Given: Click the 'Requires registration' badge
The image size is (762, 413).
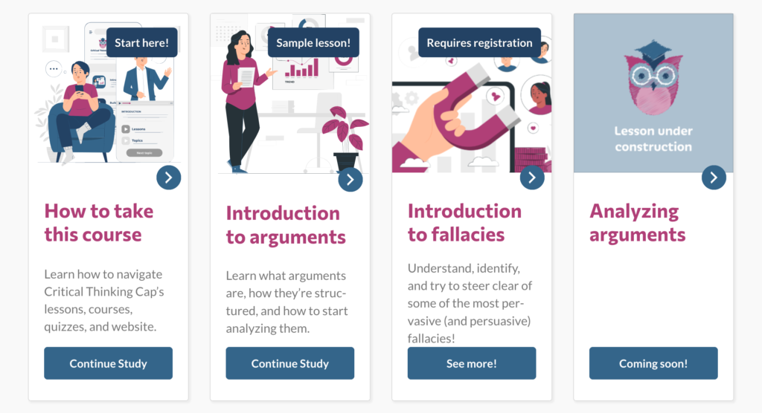Looking at the screenshot, I should [480, 42].
